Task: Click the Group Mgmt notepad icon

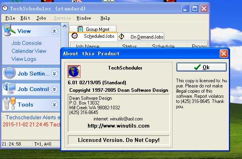Action: click(x=80, y=29)
